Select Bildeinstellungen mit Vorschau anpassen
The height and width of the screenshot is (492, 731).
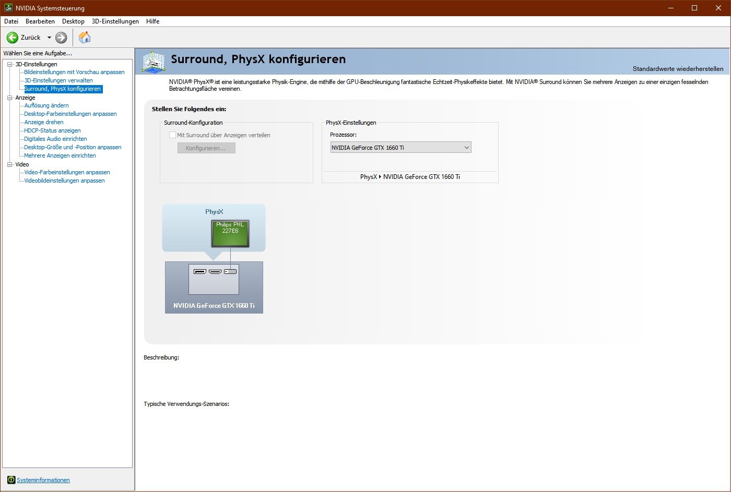pyautogui.click(x=74, y=72)
